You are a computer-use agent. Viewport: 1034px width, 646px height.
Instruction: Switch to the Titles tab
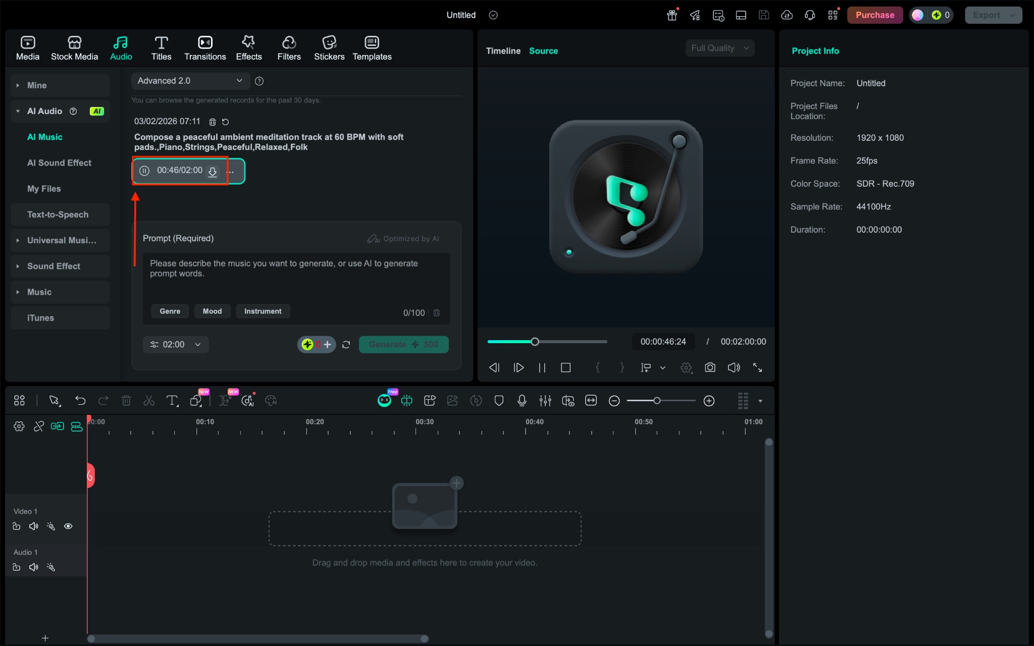tap(161, 48)
